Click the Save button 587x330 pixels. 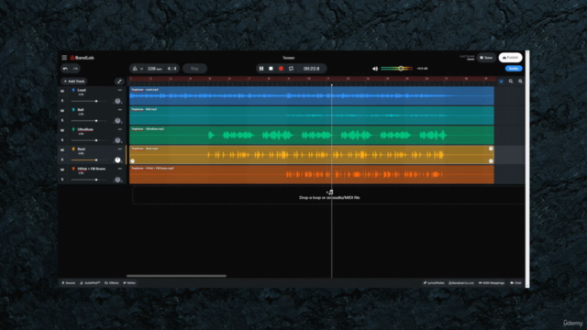click(x=486, y=58)
